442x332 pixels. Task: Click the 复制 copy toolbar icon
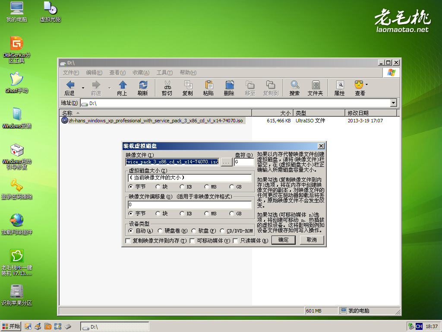pyautogui.click(x=187, y=88)
